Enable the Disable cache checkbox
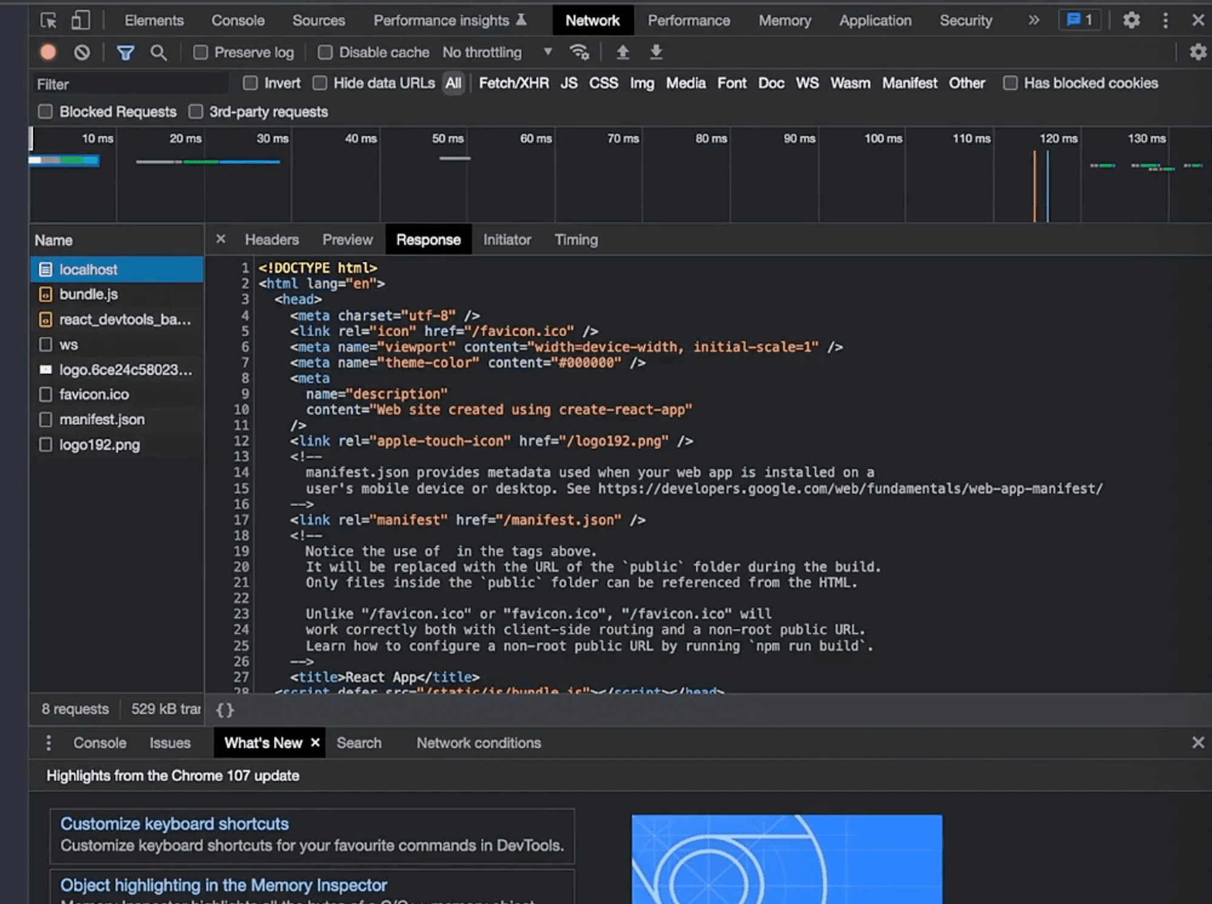1212x904 pixels. [326, 52]
